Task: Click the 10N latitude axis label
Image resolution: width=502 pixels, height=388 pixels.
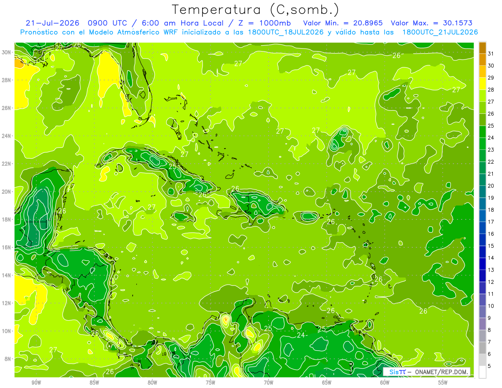Action: [6, 331]
